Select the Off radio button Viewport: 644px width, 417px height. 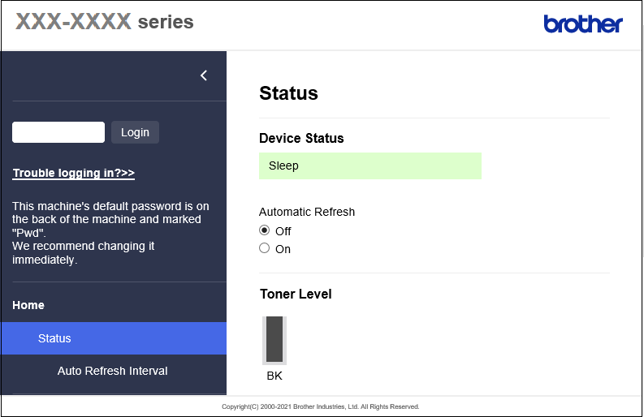click(x=264, y=230)
